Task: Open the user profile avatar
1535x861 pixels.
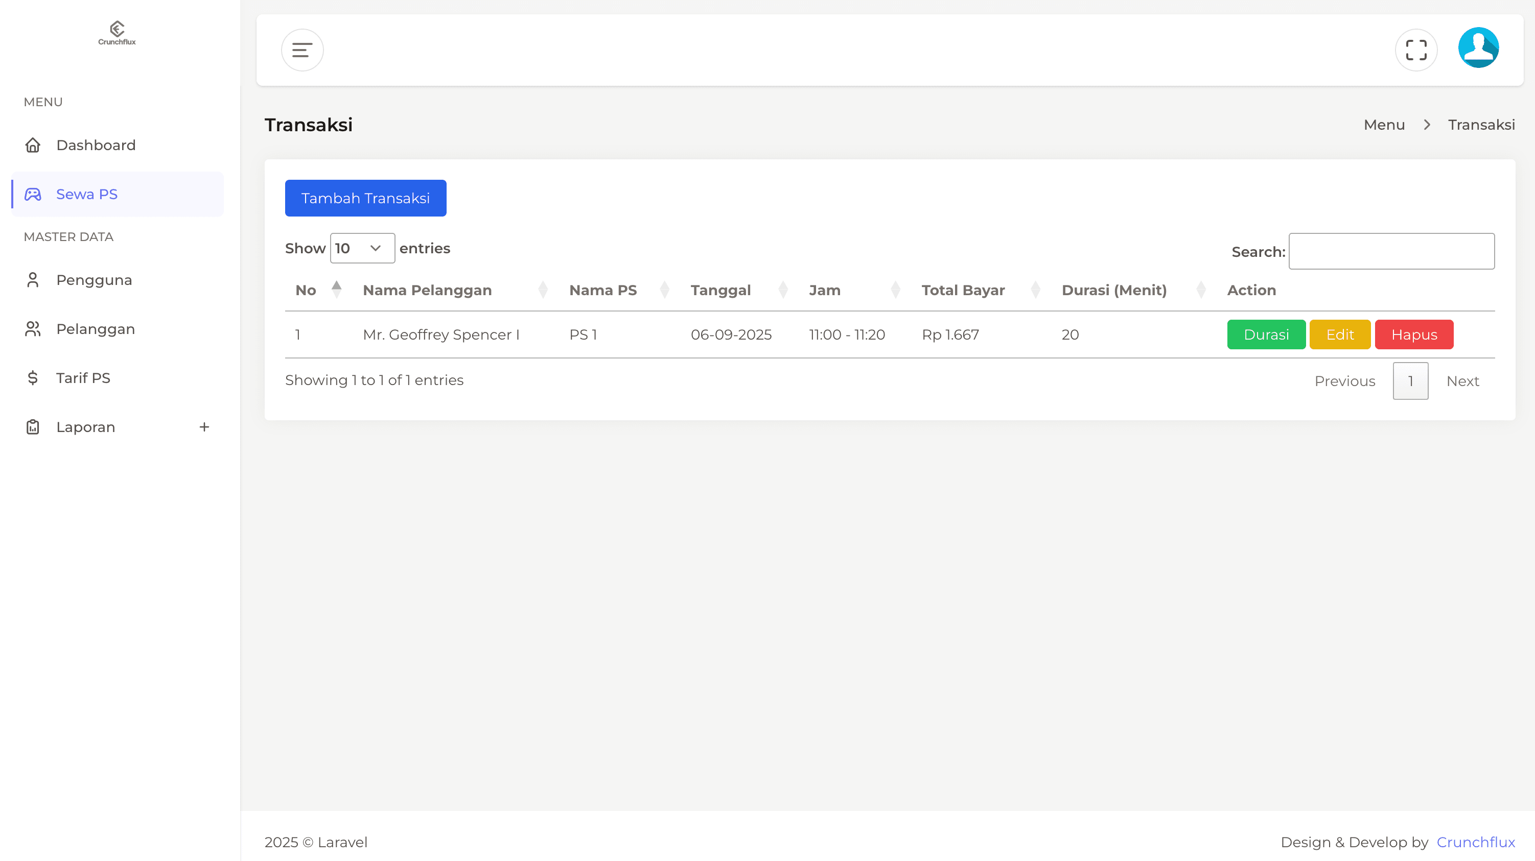Action: point(1478,47)
